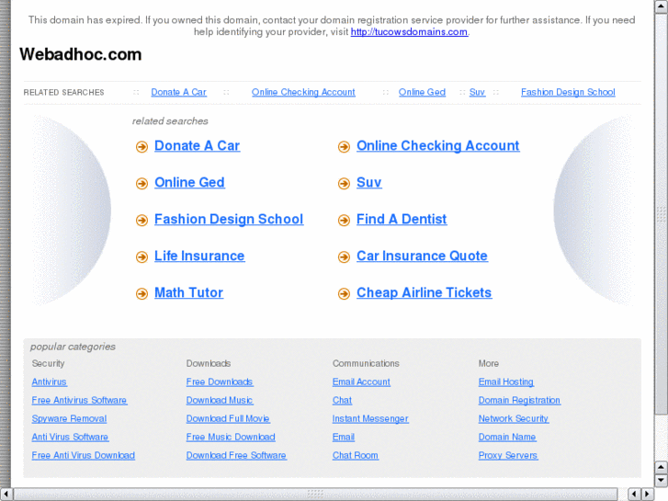The width and height of the screenshot is (668, 501).
Task: Open the Free Music Download link
Action: (x=231, y=437)
